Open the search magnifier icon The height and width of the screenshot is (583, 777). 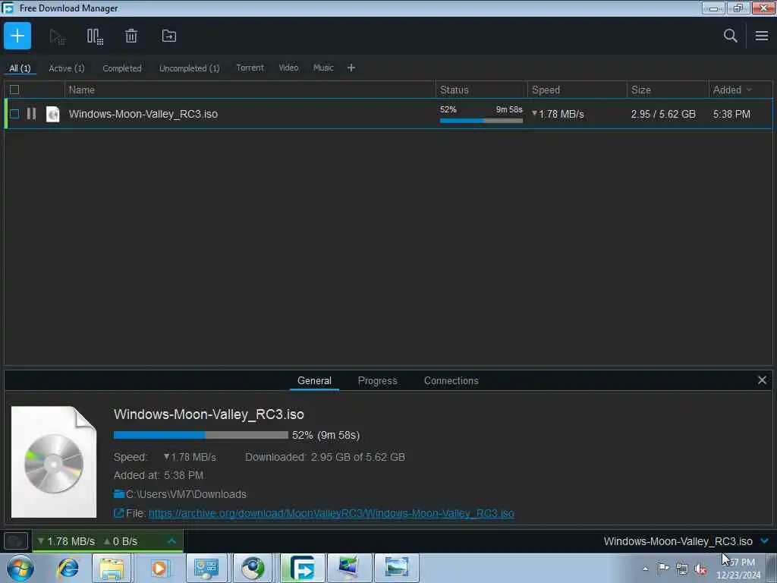point(730,36)
